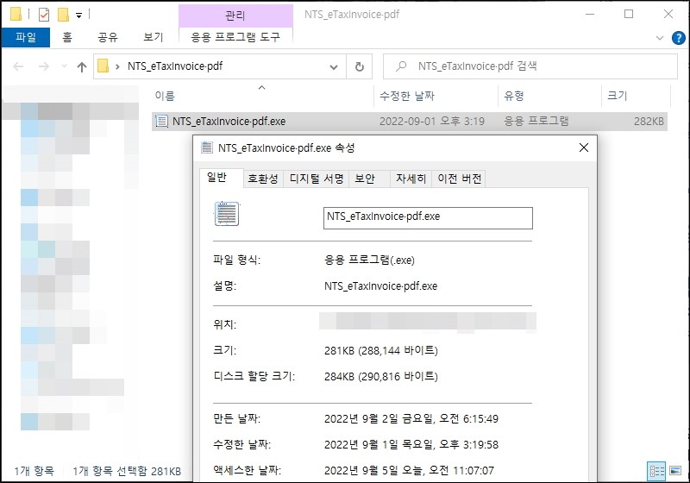Click the Explorer back arrow
The image size is (690, 483).
(18, 66)
